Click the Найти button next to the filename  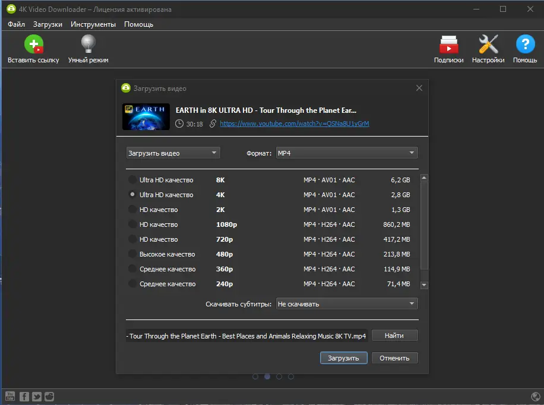(394, 335)
